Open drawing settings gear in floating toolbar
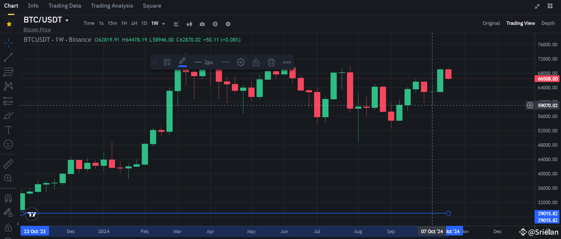The height and width of the screenshot is (239, 561). coord(241,62)
